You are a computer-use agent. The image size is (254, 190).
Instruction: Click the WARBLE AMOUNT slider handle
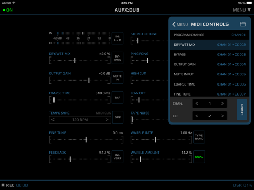click(140, 159)
